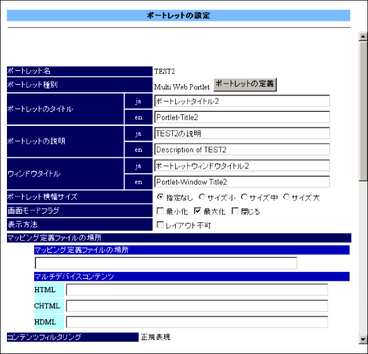Click the ポートレット横幅サイズ label
This screenshot has width=368, height=354.
point(80,197)
